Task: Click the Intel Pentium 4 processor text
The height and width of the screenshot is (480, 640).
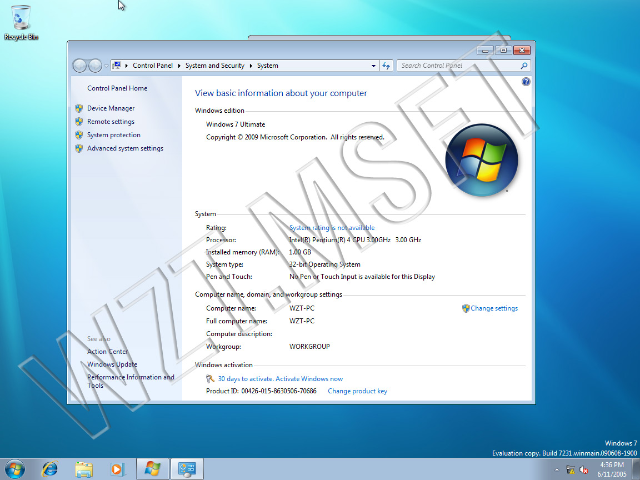Action: click(355, 240)
